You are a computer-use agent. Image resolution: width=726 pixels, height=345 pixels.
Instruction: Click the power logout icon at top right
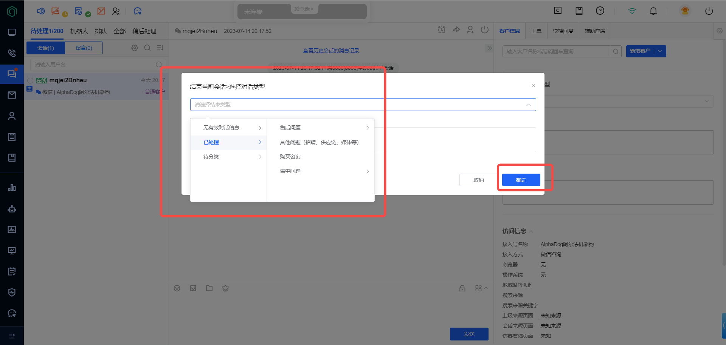[x=709, y=11]
